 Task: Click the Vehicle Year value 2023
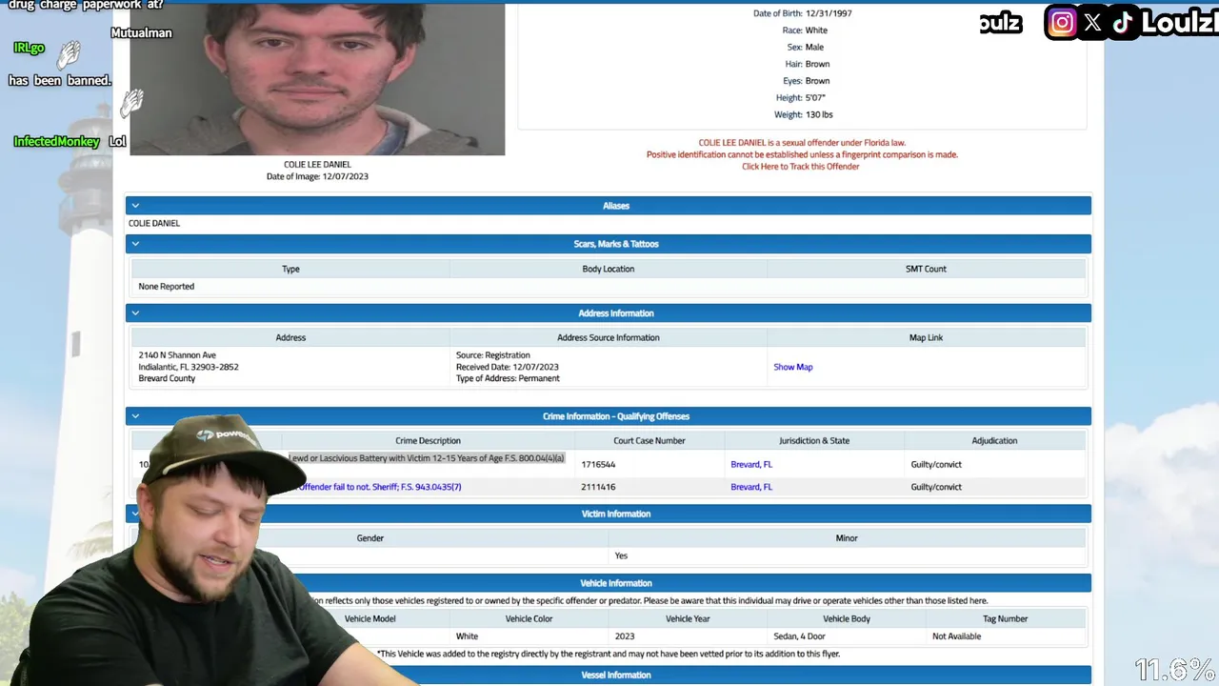pos(625,636)
